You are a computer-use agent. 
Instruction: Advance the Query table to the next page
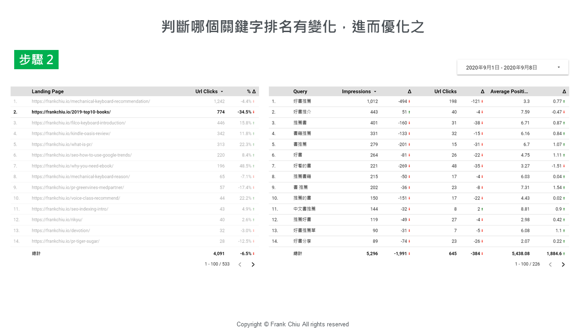click(x=563, y=264)
